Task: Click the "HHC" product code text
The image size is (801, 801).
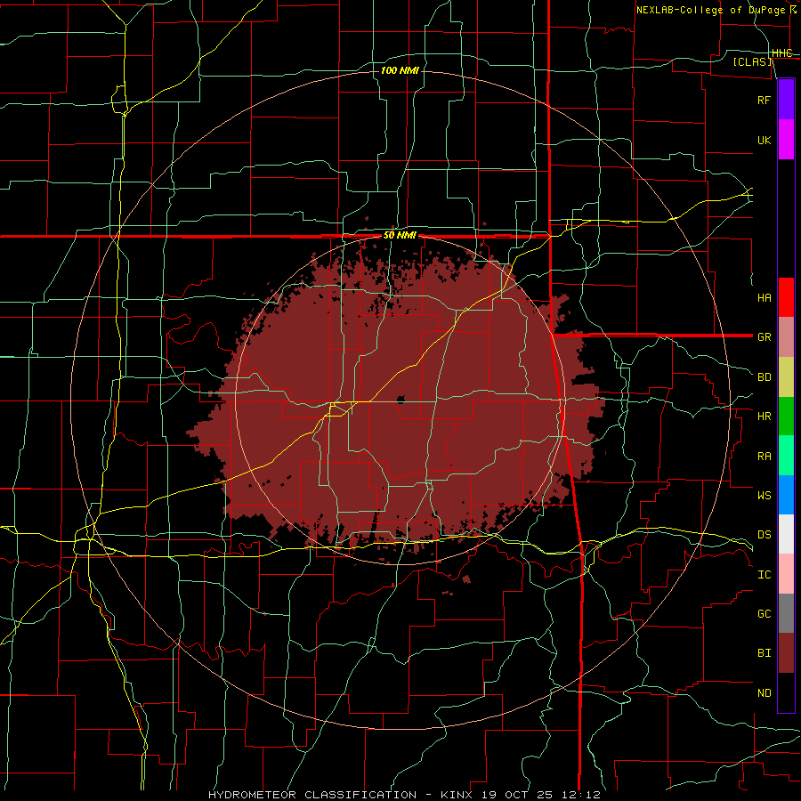Action: point(782,53)
